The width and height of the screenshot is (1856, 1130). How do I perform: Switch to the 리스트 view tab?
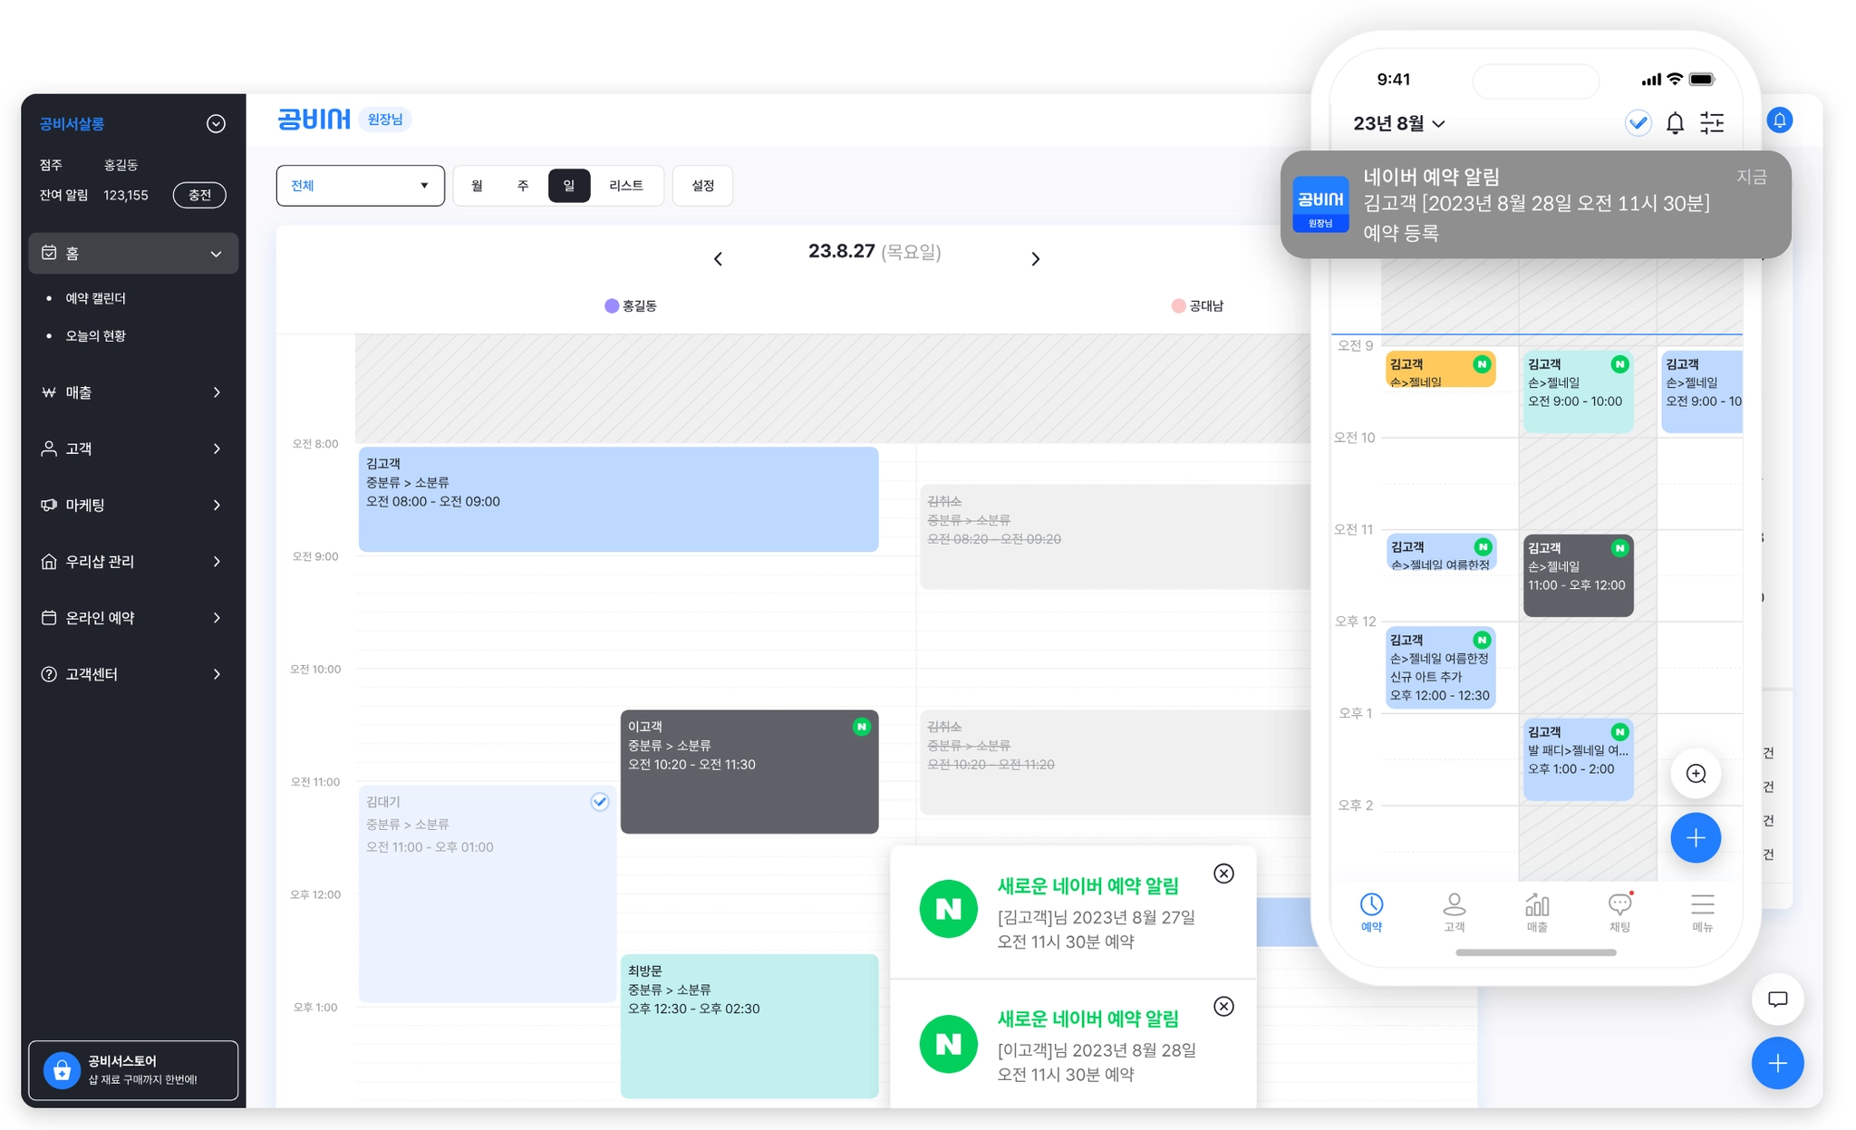[625, 186]
